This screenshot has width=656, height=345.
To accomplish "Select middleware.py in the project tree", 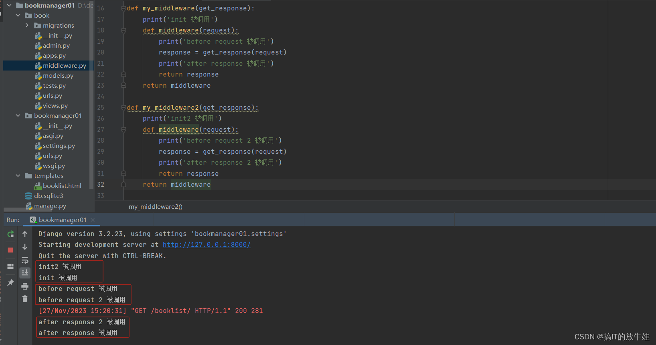I will pyautogui.click(x=61, y=65).
